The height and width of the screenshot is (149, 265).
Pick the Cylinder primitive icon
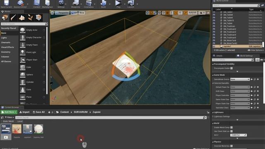pos(22,82)
